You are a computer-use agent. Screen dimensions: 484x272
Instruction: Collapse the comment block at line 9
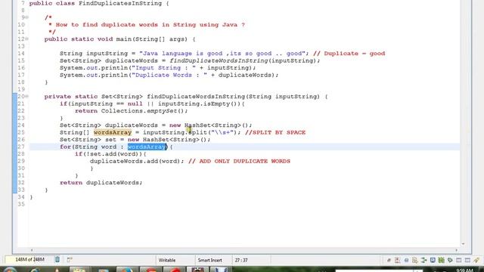point(27,17)
